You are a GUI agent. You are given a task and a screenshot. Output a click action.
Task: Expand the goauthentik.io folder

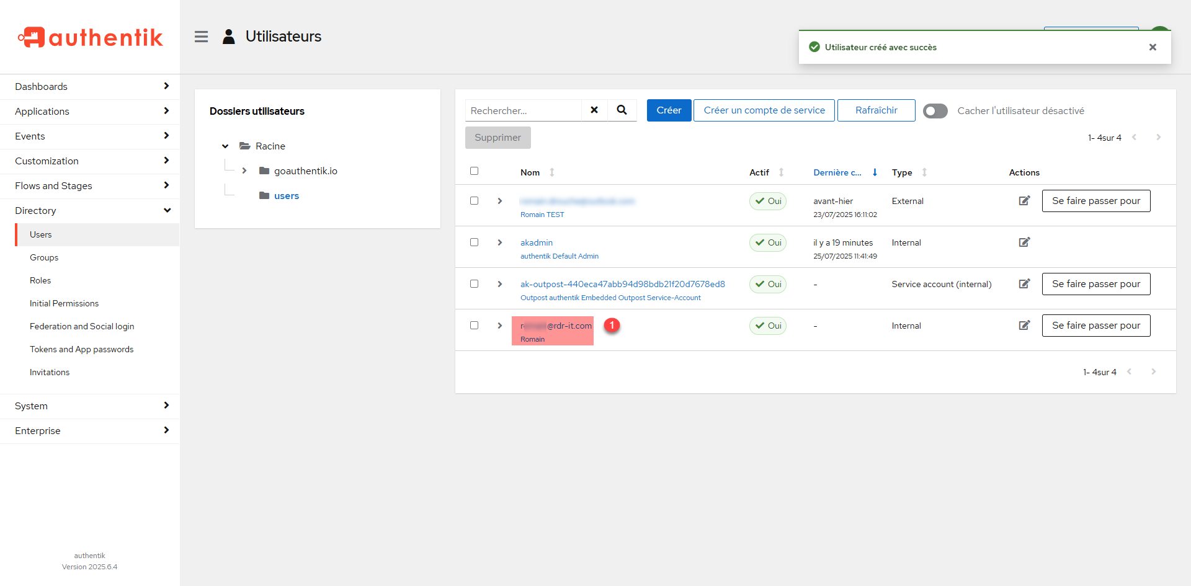[244, 171]
